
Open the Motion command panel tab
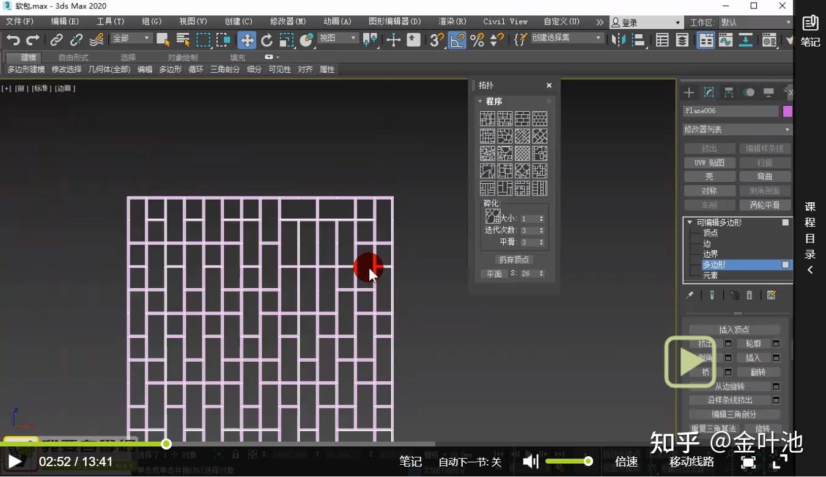click(x=749, y=93)
